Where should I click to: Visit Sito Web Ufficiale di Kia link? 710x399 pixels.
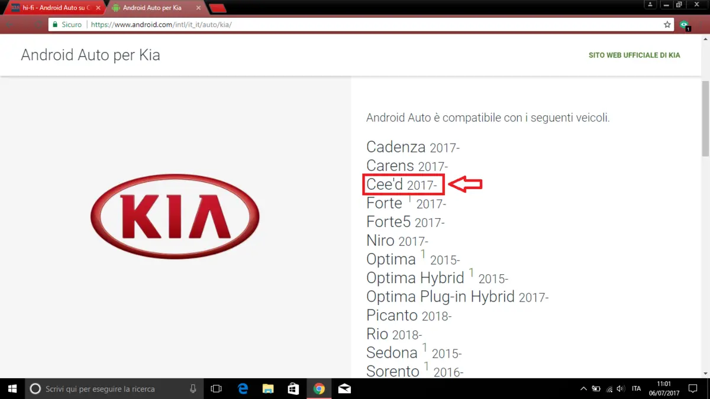coord(634,55)
